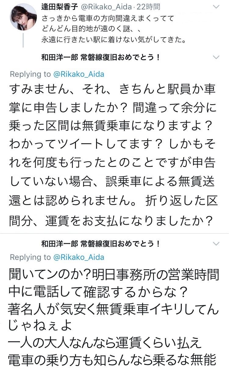Viewport: 229px width, 368px height.
Task: Expand the chevron menu on the first 和田洋一郎 reply
Action: coord(216,57)
